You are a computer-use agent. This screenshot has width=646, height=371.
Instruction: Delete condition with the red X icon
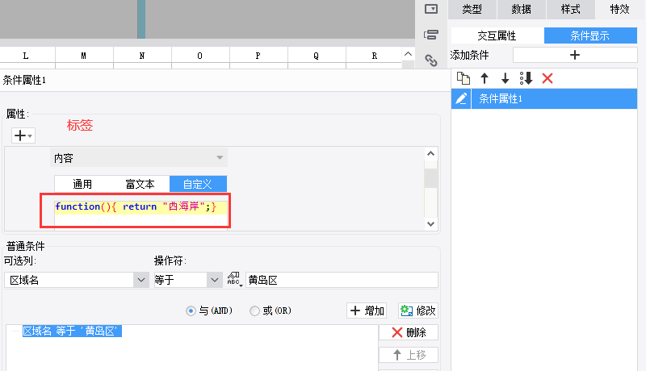(547, 78)
